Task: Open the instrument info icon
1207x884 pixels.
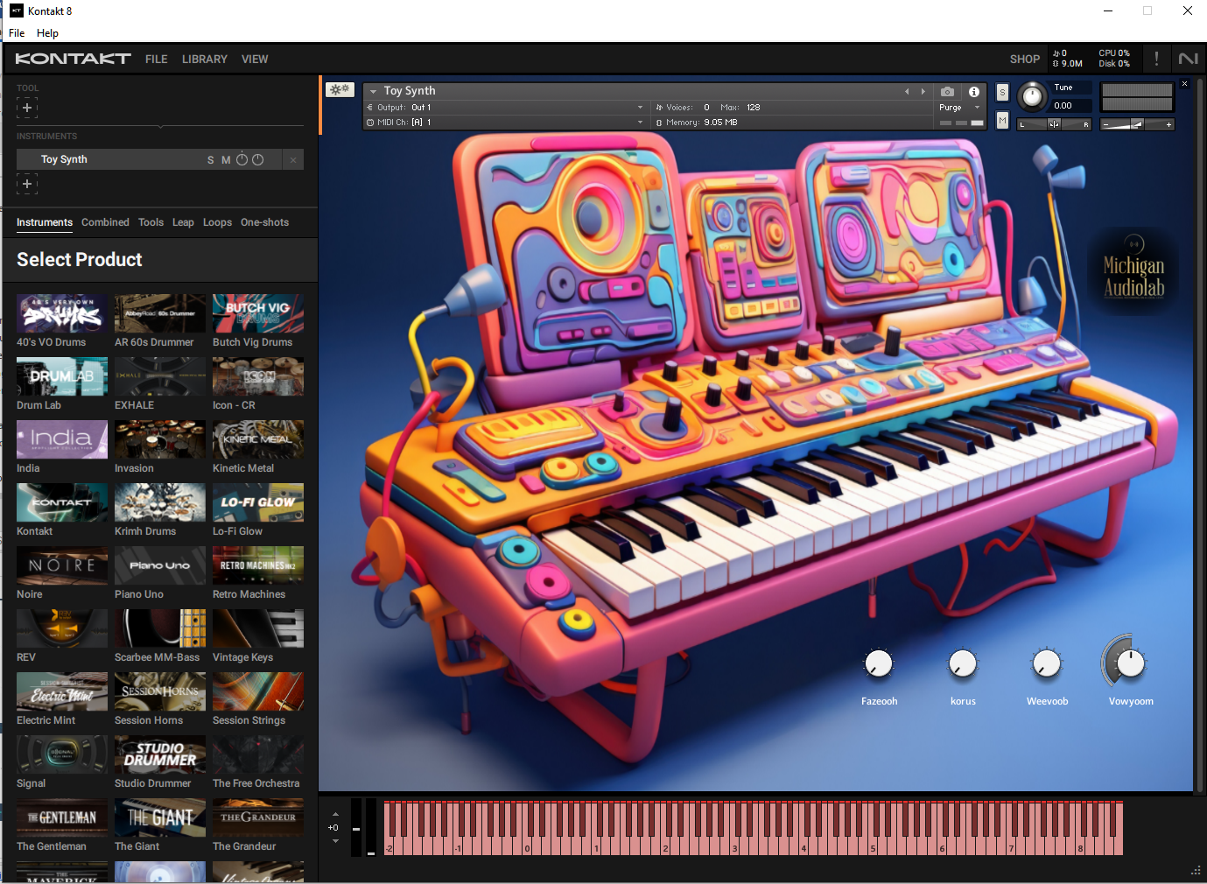Action: click(x=973, y=91)
